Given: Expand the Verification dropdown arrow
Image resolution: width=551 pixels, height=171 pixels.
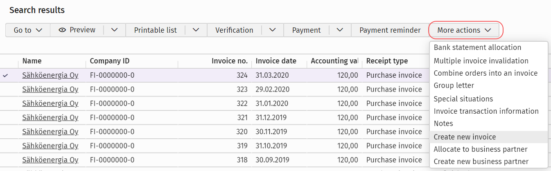Looking at the screenshot, I should coord(273,30).
